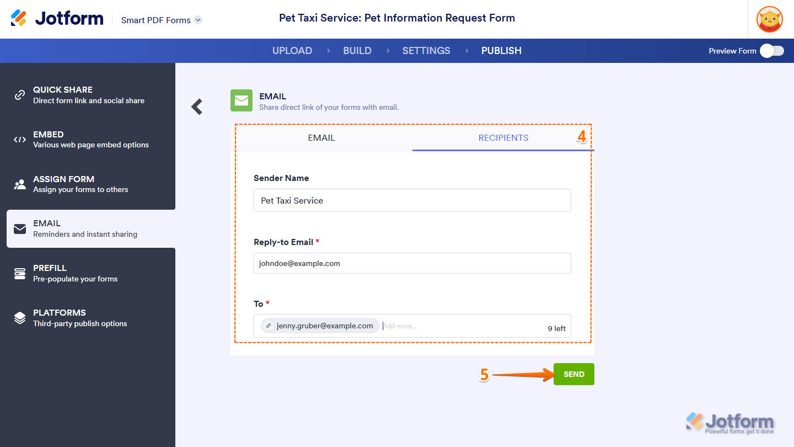Toggle the Preview Form switch

coord(771,51)
